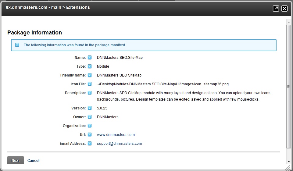Click the help icon beside Type label
The height and width of the screenshot is (171, 293).
(90, 66)
